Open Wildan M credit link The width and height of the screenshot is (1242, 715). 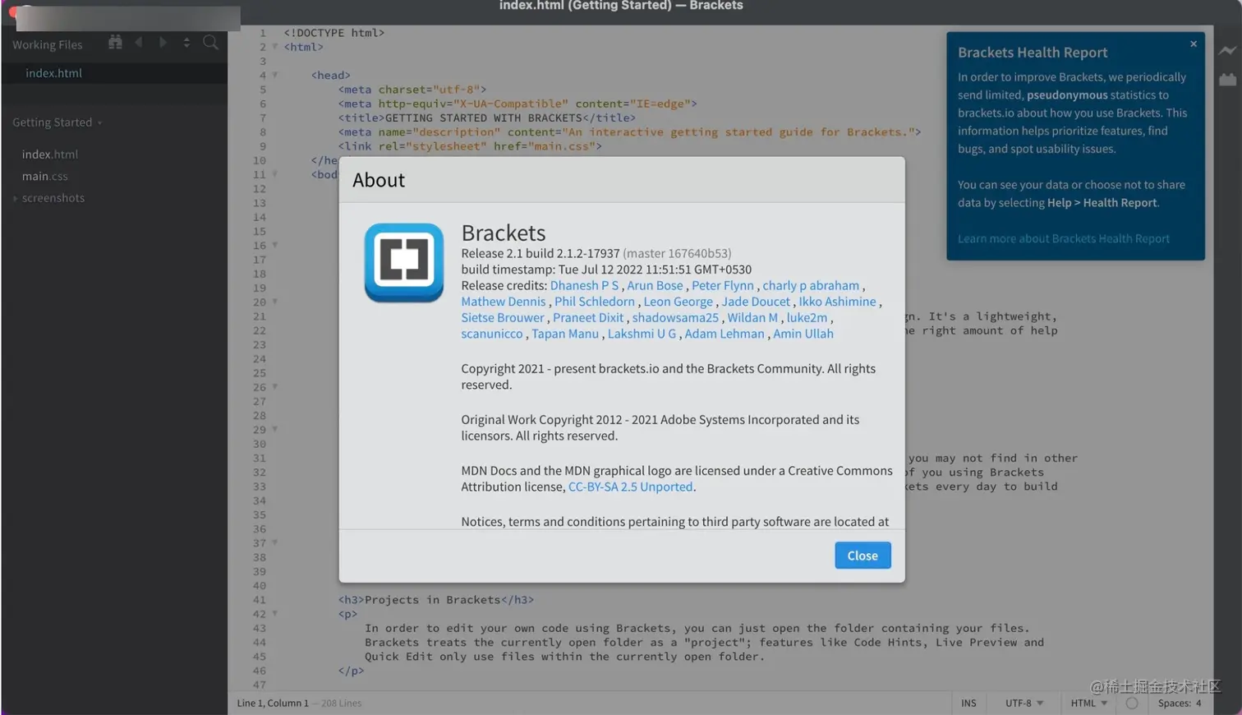[752, 317]
